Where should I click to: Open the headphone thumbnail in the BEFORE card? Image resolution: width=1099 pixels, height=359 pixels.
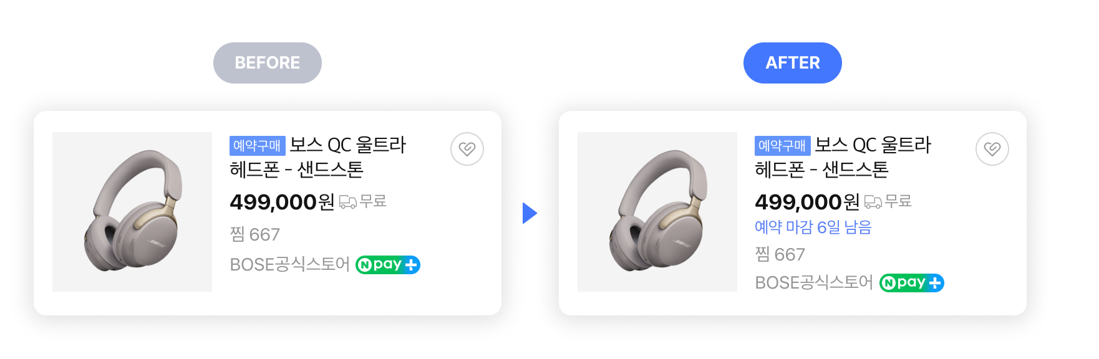tap(132, 212)
